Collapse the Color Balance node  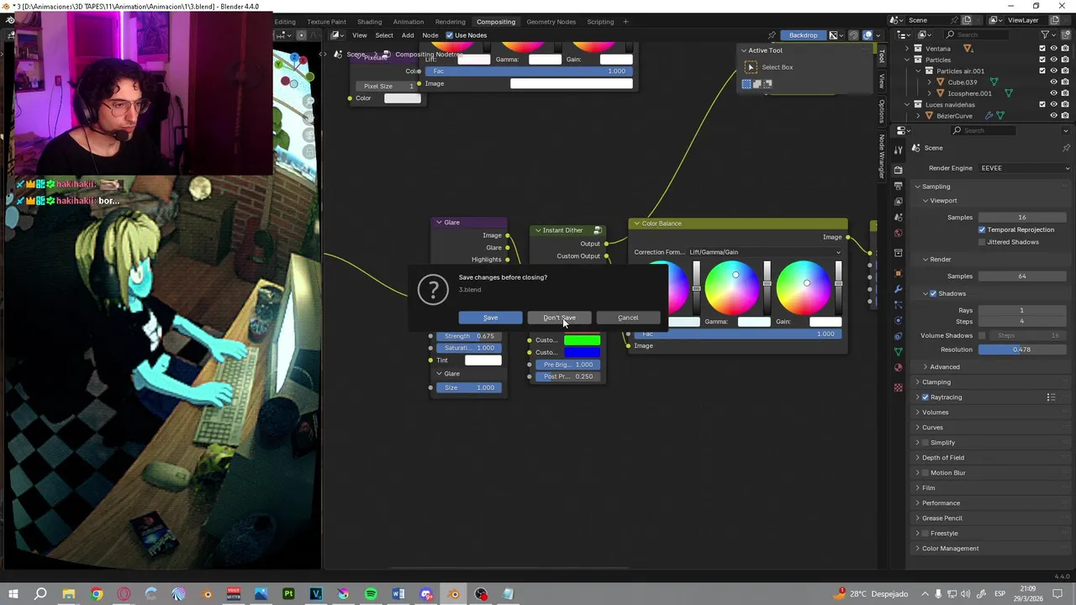(636, 224)
